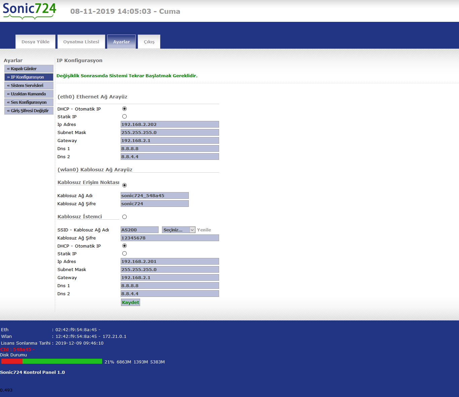The image size is (459, 397).
Task: Click the disk usage bar
Action: [52, 361]
